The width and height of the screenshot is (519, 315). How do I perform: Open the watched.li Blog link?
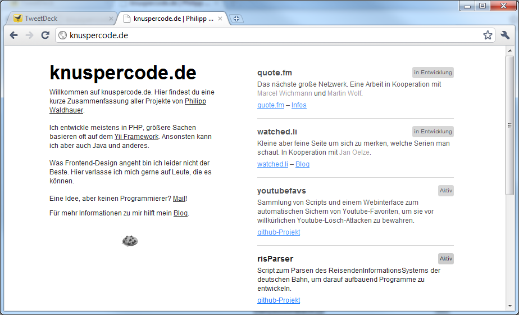tap(302, 164)
